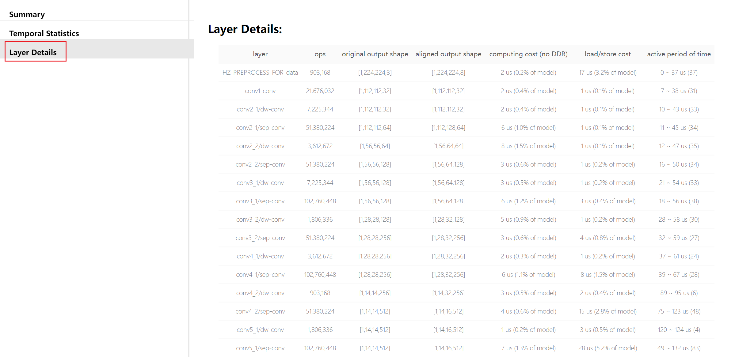Screen dimensions: 754x357
Task: Select the conv2_1/dw-conv row
Action: 260,109
